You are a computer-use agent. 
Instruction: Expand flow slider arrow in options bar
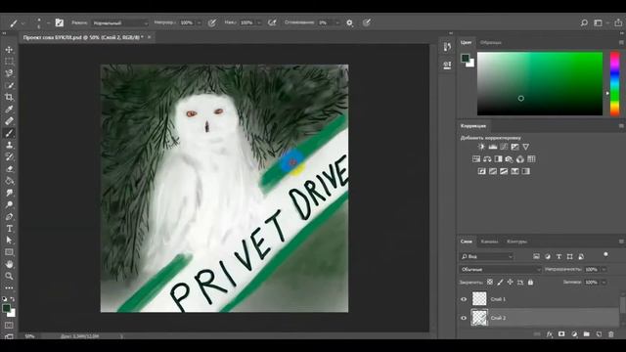point(258,23)
